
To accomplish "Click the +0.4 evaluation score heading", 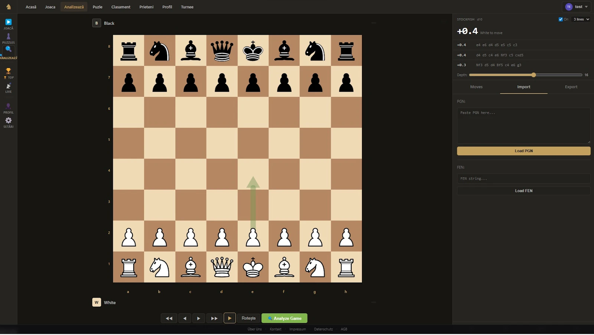I will [x=467, y=31].
